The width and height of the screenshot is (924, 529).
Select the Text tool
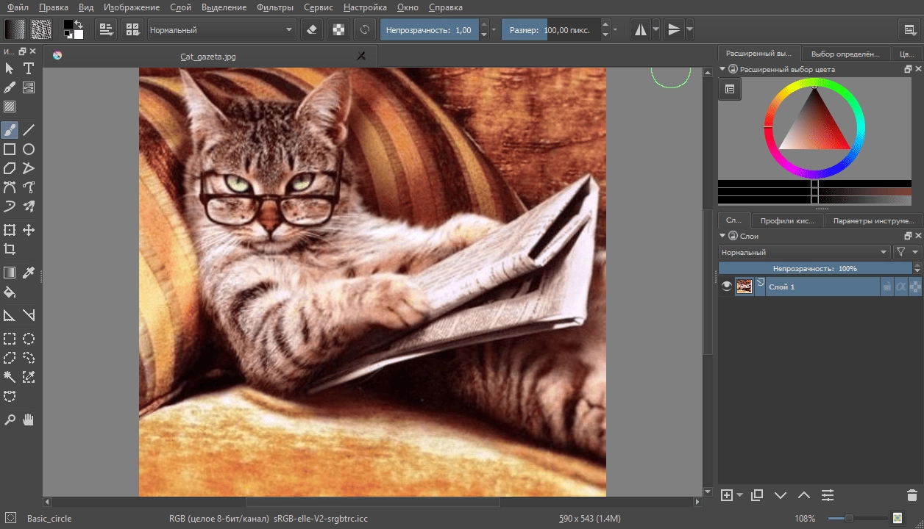point(29,68)
